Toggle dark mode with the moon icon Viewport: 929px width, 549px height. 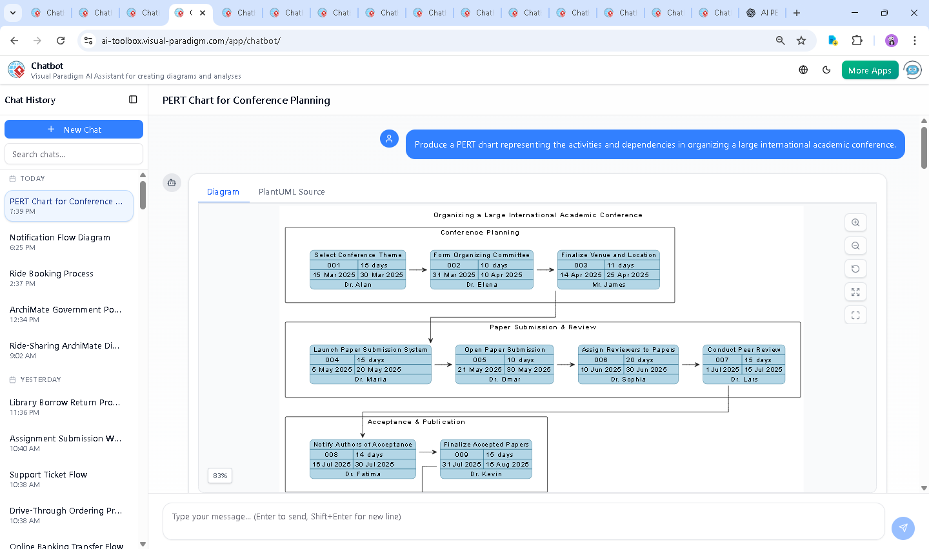tap(826, 70)
